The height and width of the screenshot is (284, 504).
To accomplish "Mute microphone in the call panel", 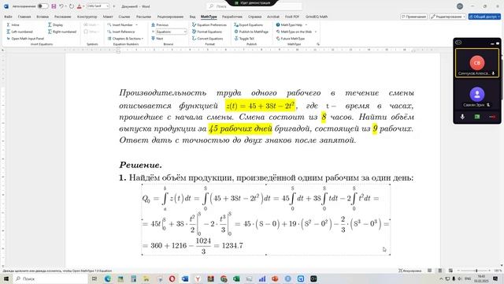I will click(x=462, y=117).
